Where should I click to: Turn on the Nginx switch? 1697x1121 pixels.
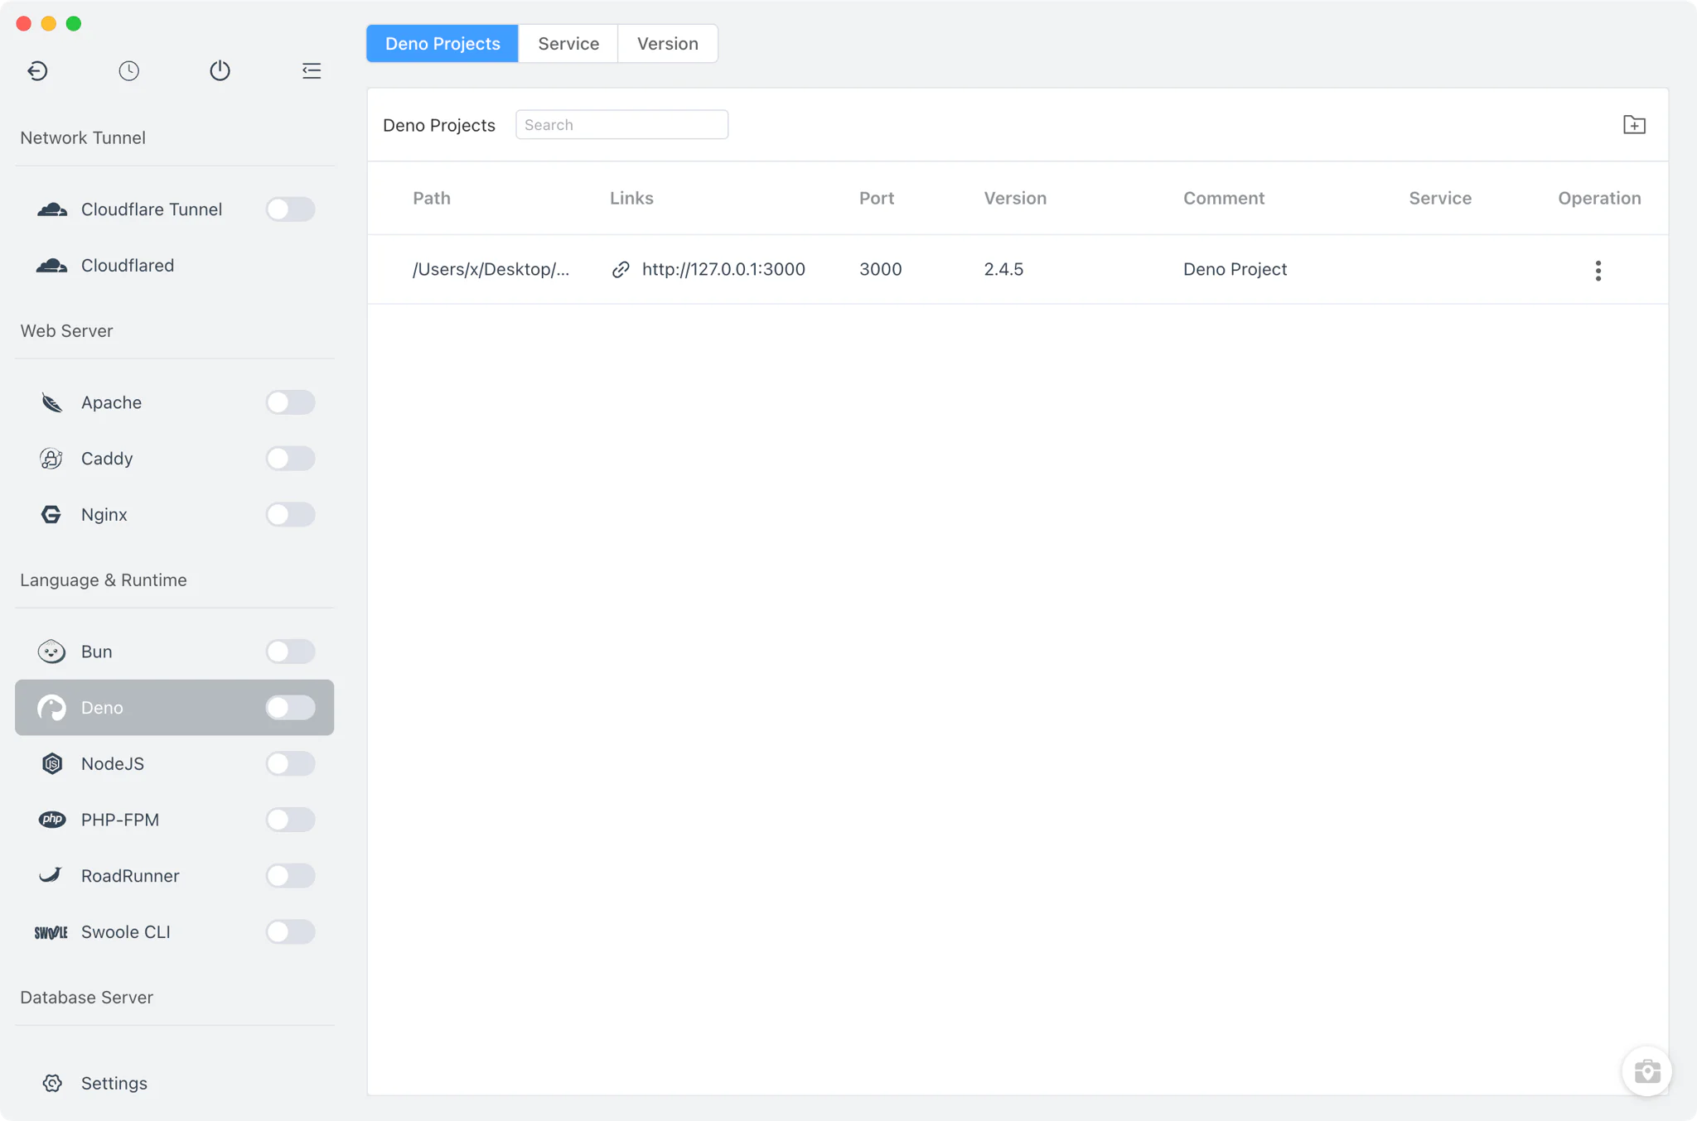coord(290,515)
